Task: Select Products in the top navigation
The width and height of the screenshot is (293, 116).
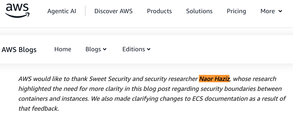Action: (x=159, y=11)
